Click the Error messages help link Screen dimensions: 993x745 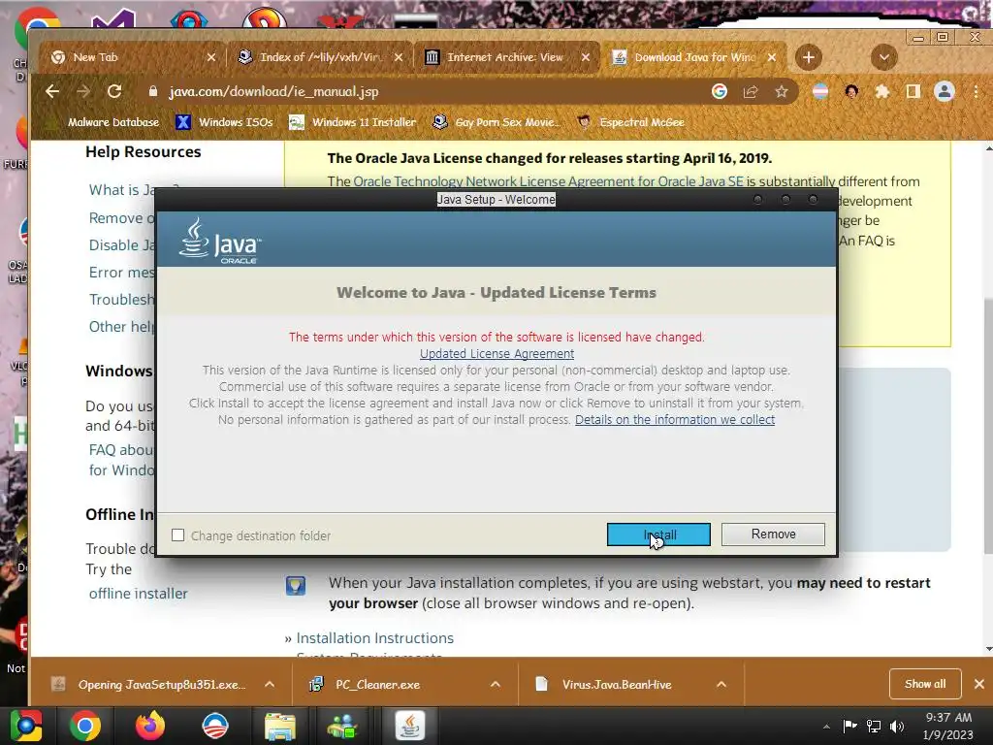(122, 273)
